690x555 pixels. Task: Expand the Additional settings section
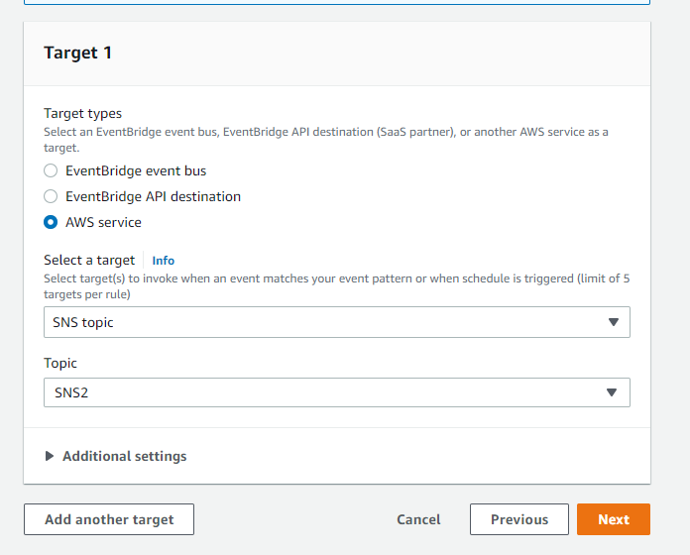pos(116,456)
